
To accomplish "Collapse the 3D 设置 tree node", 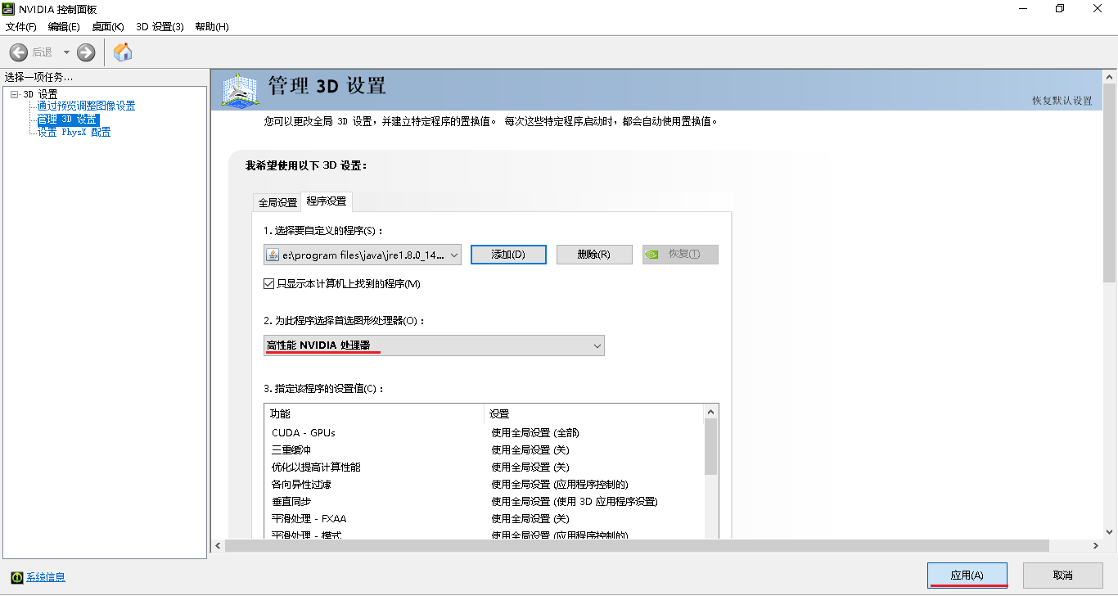I will point(15,94).
